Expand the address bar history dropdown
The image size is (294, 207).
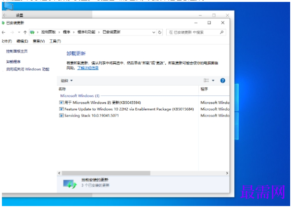point(154,33)
